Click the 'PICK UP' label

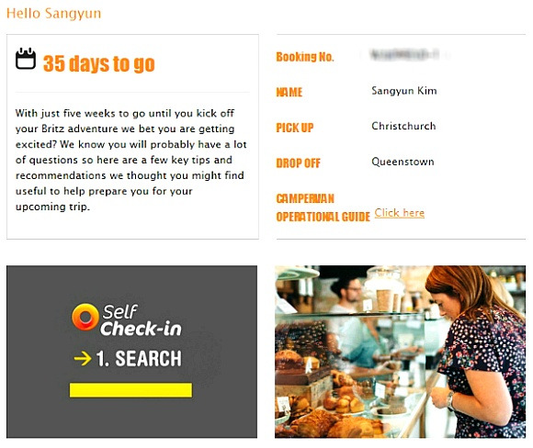point(295,128)
